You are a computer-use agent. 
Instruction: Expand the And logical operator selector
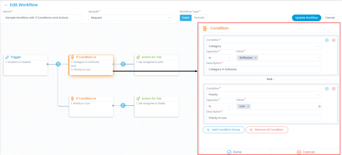click(271, 79)
